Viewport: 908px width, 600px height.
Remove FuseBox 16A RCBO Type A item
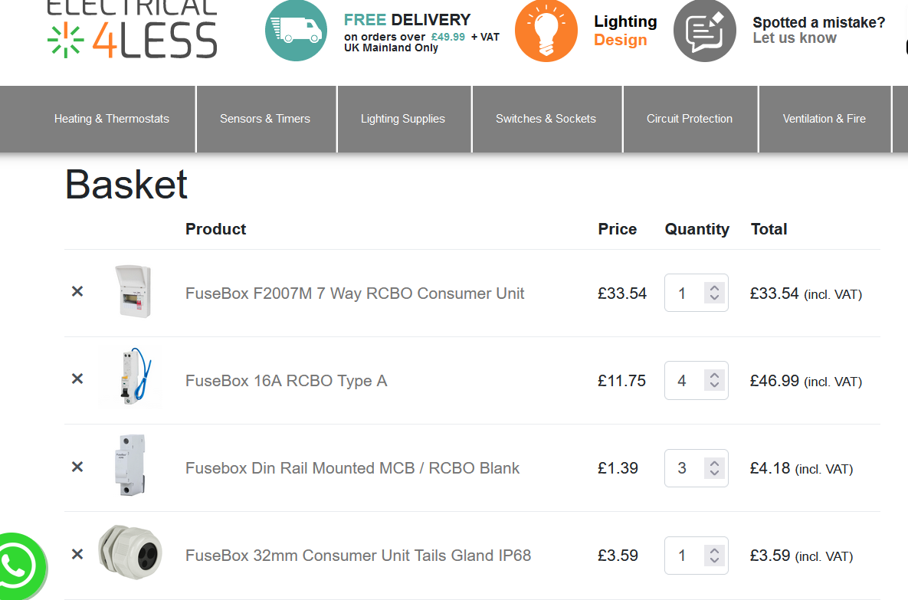coord(77,379)
